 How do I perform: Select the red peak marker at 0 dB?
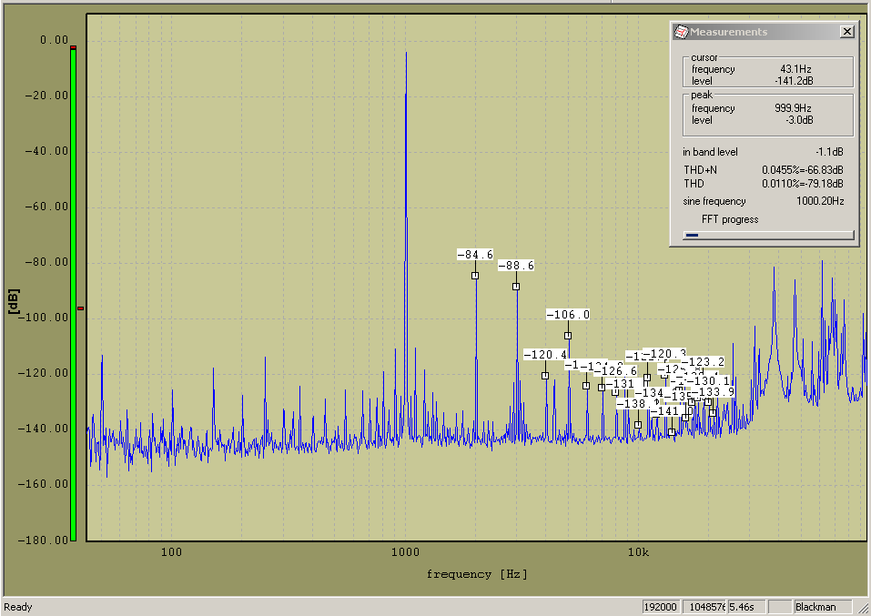coord(73,47)
